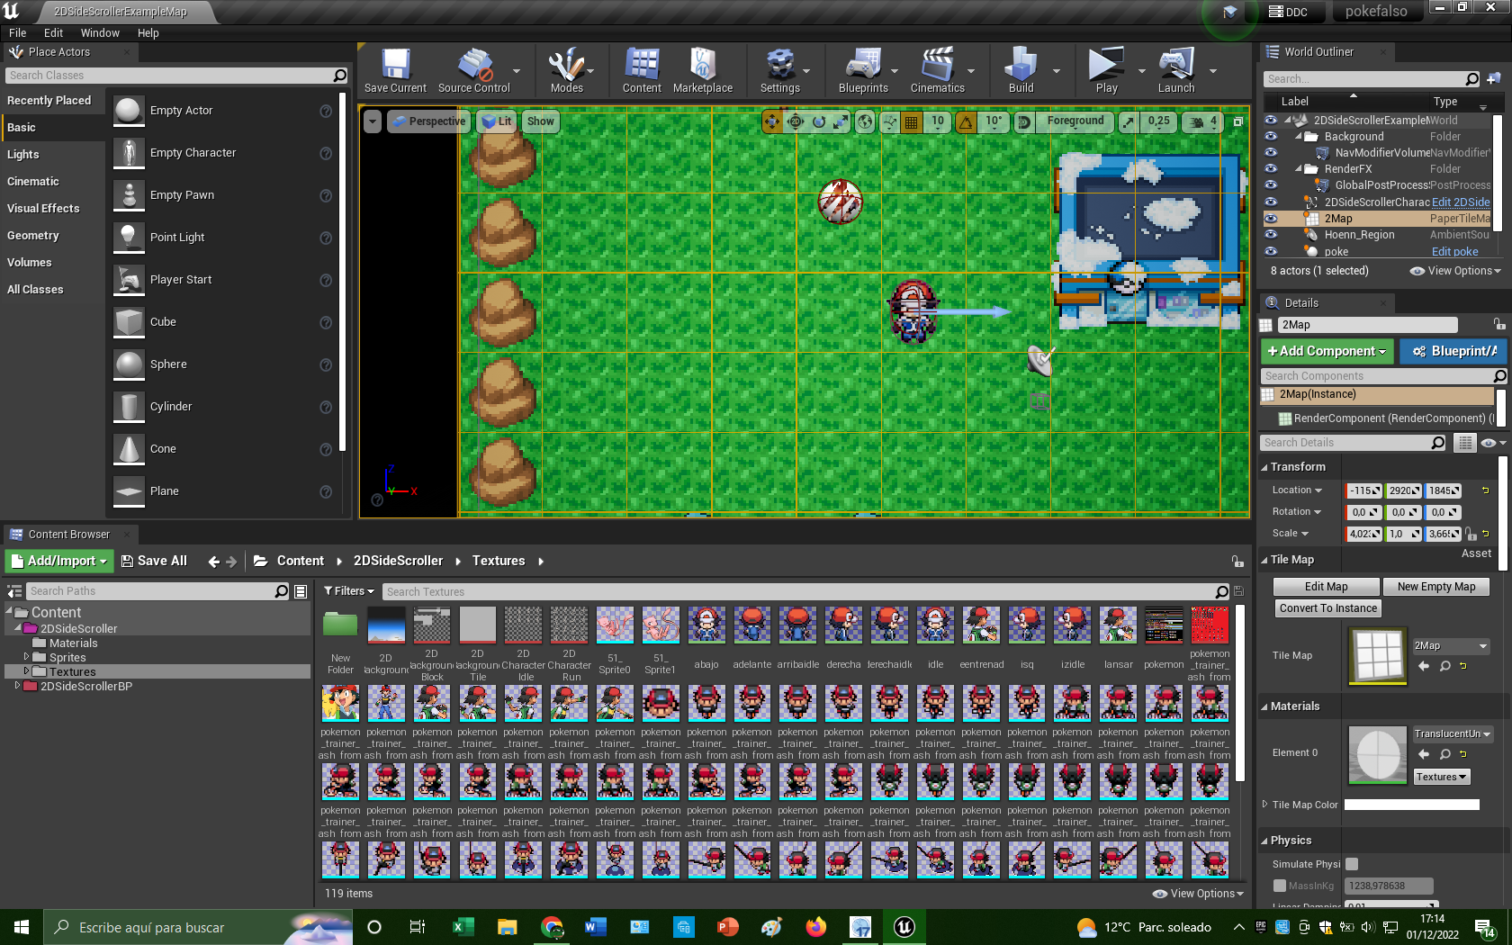1512x945 pixels.
Task: Toggle rotation snapping in the viewport
Action: point(966,121)
